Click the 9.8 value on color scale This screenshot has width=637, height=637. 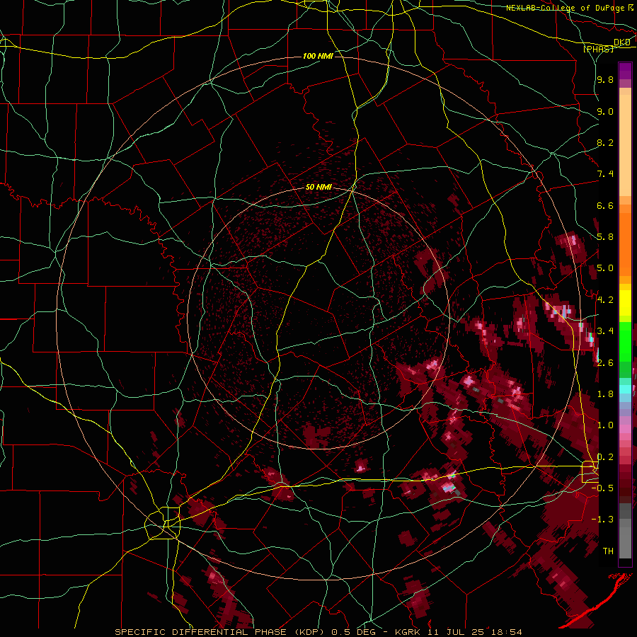click(605, 80)
